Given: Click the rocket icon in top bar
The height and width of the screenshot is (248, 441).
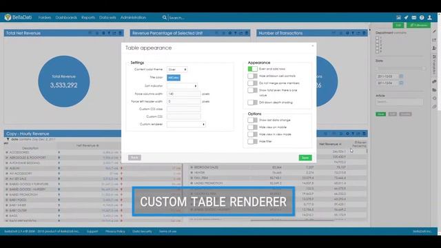Looking at the screenshot, I should click(406, 17).
